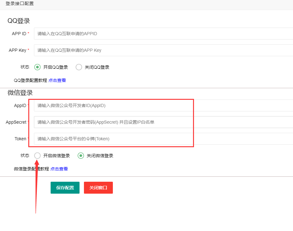Select 开启QQ登录 radio button

click(x=37, y=67)
